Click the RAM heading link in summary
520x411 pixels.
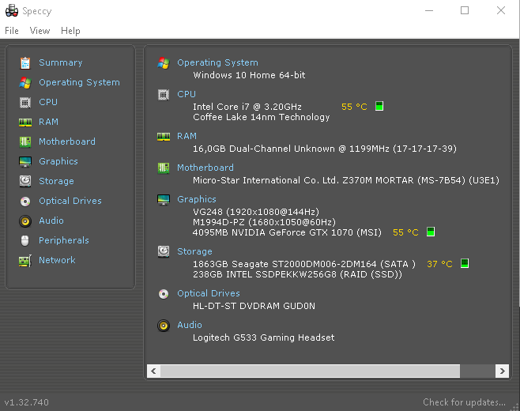coord(187,136)
